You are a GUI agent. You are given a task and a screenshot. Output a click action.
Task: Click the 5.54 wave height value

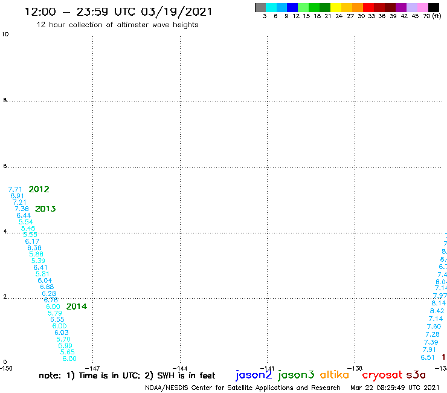tap(26, 222)
